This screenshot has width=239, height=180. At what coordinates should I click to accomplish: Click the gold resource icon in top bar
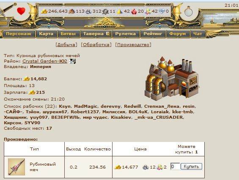coord(44,11)
